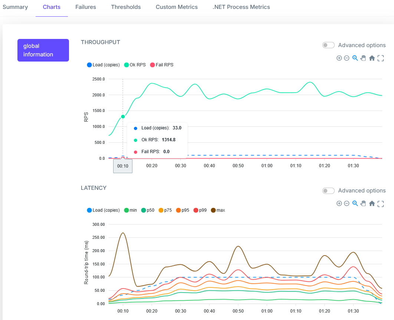Enable Advanced options for the Latency chart
Image resolution: width=394 pixels, height=320 pixels.
click(x=329, y=191)
